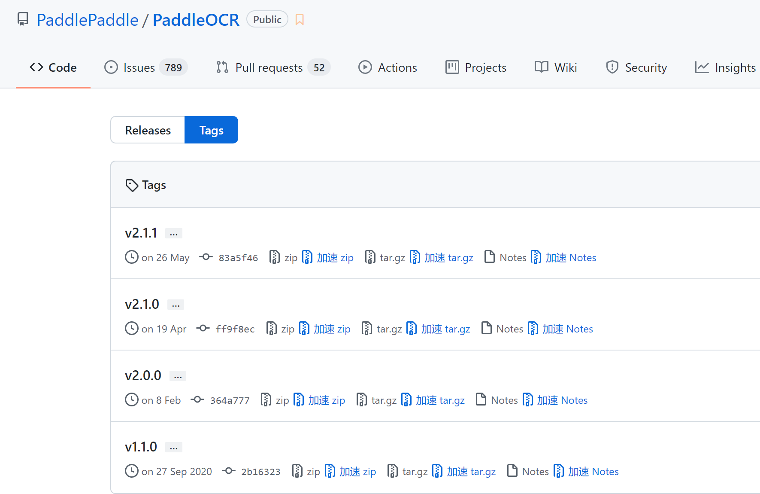This screenshot has width=760, height=494.
Task: Open Notes for v2.1.0
Action: (502, 329)
